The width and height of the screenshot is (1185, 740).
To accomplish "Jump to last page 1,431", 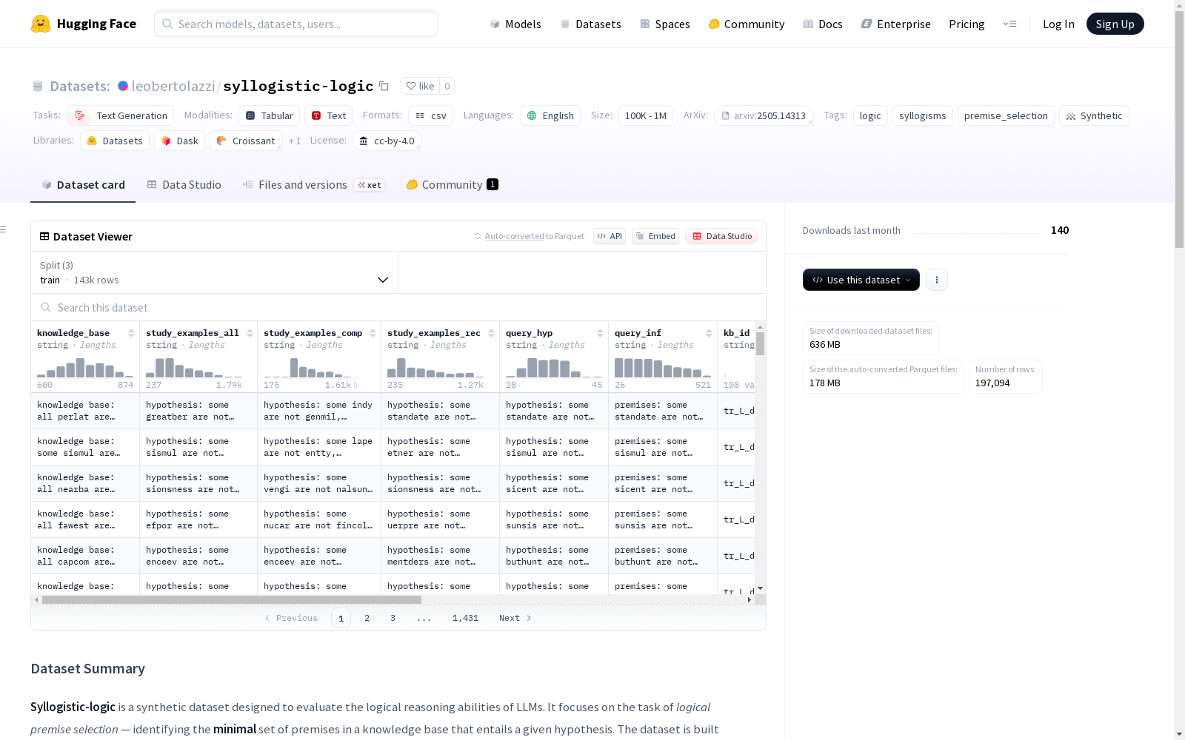I will [x=465, y=618].
